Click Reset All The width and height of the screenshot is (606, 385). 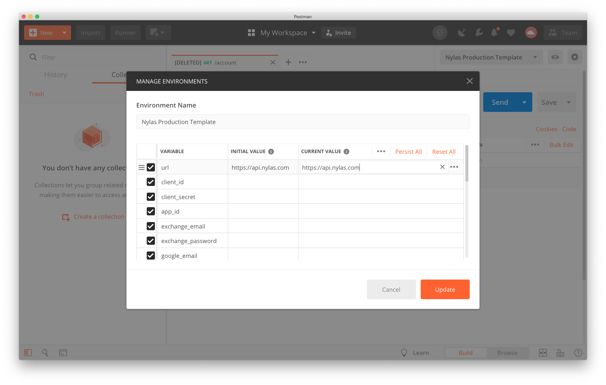pos(444,152)
